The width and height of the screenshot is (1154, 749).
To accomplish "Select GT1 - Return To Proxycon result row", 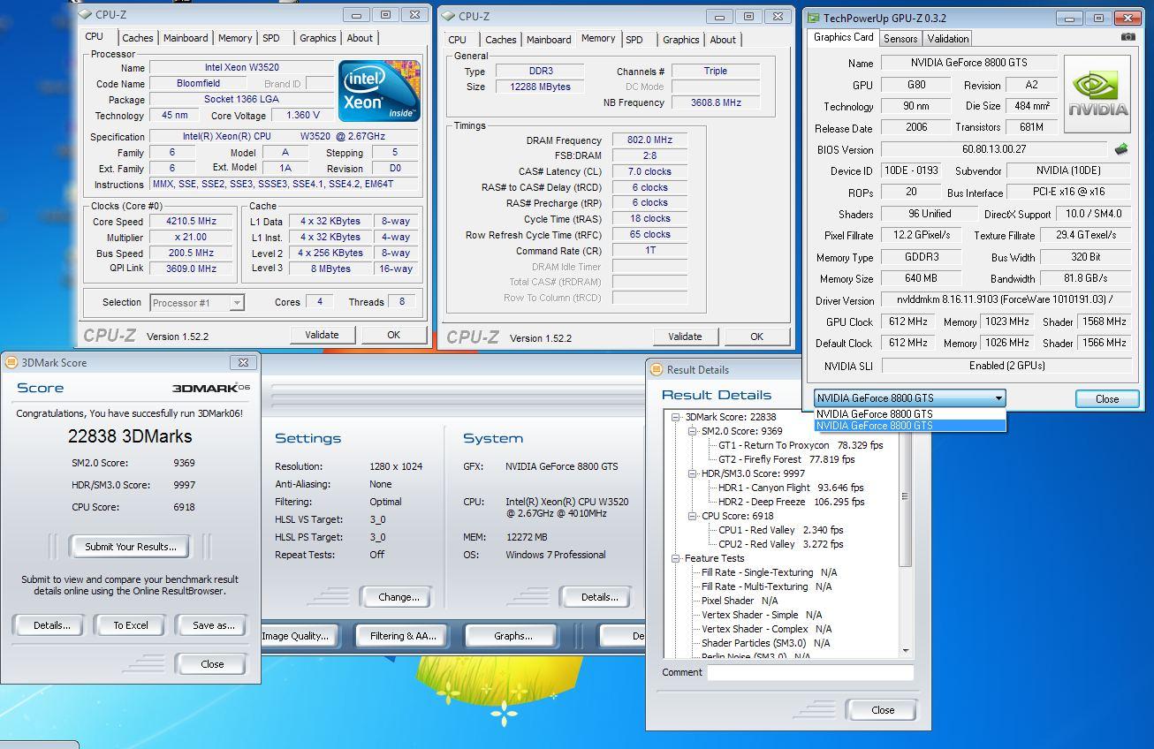I will click(x=801, y=445).
